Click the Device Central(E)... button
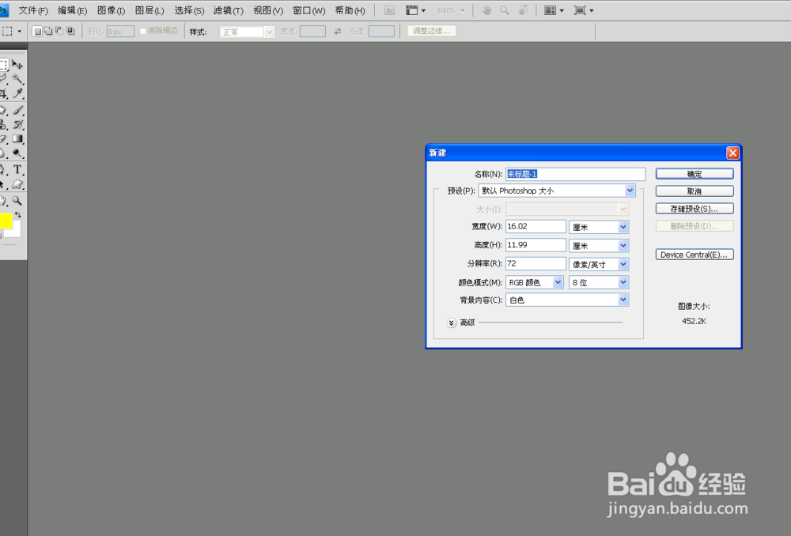The height and width of the screenshot is (536, 791). coord(694,255)
